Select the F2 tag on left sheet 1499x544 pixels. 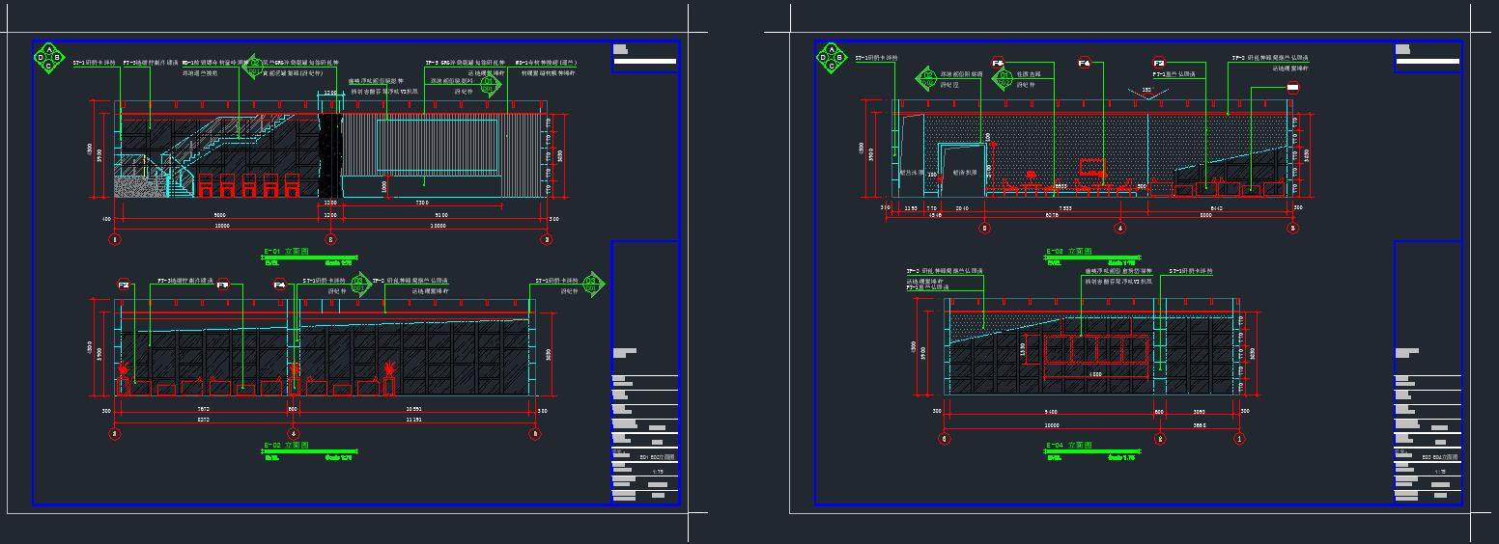pyautogui.click(x=124, y=286)
